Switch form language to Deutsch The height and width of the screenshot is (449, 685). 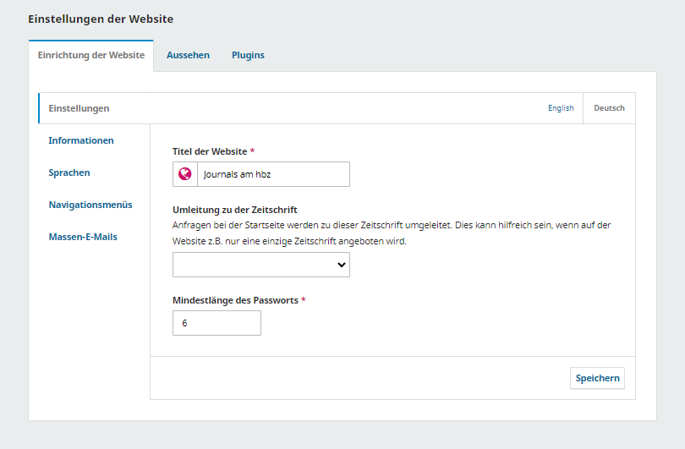(x=609, y=108)
